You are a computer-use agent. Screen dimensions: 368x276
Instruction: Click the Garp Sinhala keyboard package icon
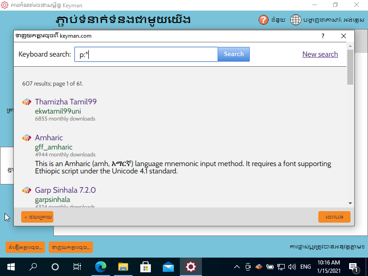coord(27,190)
